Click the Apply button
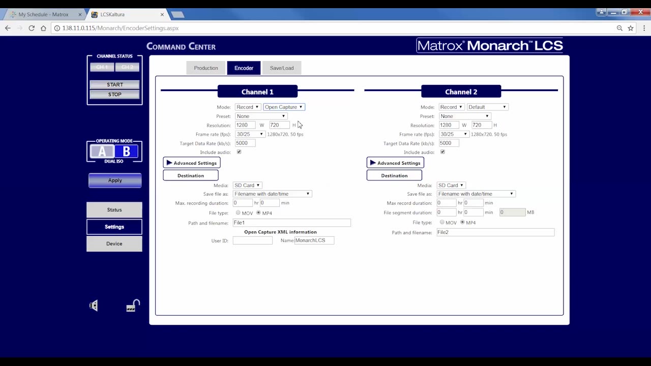The width and height of the screenshot is (651, 366). (115, 180)
